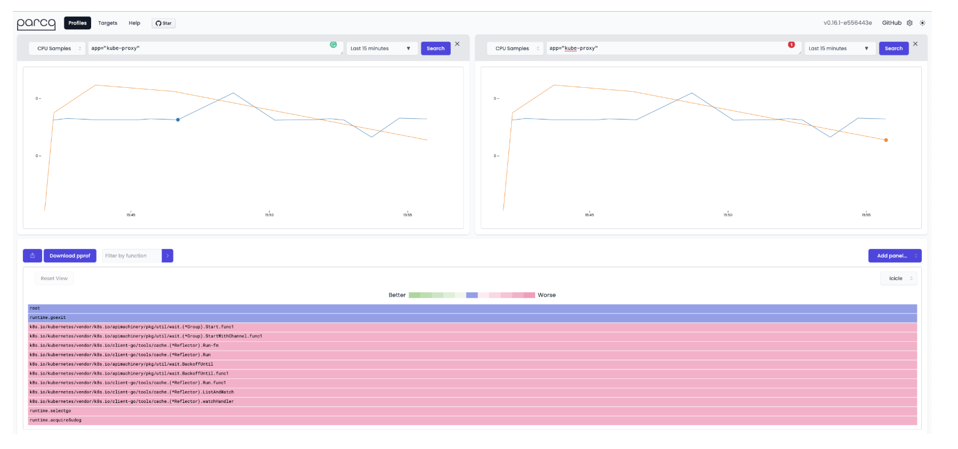
Task: Click red error badge in right query
Action: [x=791, y=45]
